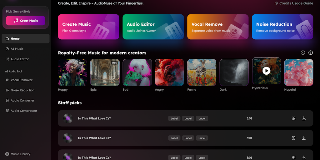Click the remix icon on first Staff pick
The height and width of the screenshot is (160, 320).
click(x=293, y=118)
